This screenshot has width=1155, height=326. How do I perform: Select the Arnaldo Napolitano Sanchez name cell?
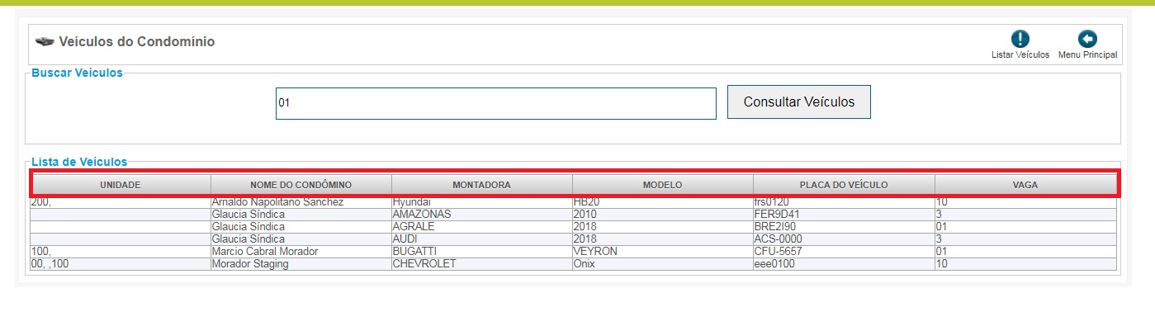(x=301, y=202)
